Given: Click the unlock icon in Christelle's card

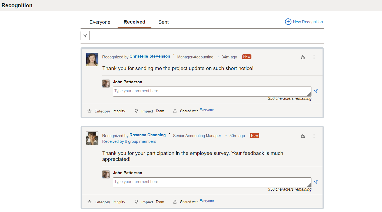Looking at the screenshot, I should click(175, 111).
